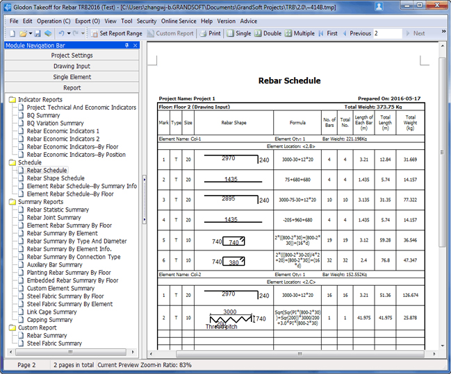
Task: Click the Undo arrow icon
Action: (61, 33)
